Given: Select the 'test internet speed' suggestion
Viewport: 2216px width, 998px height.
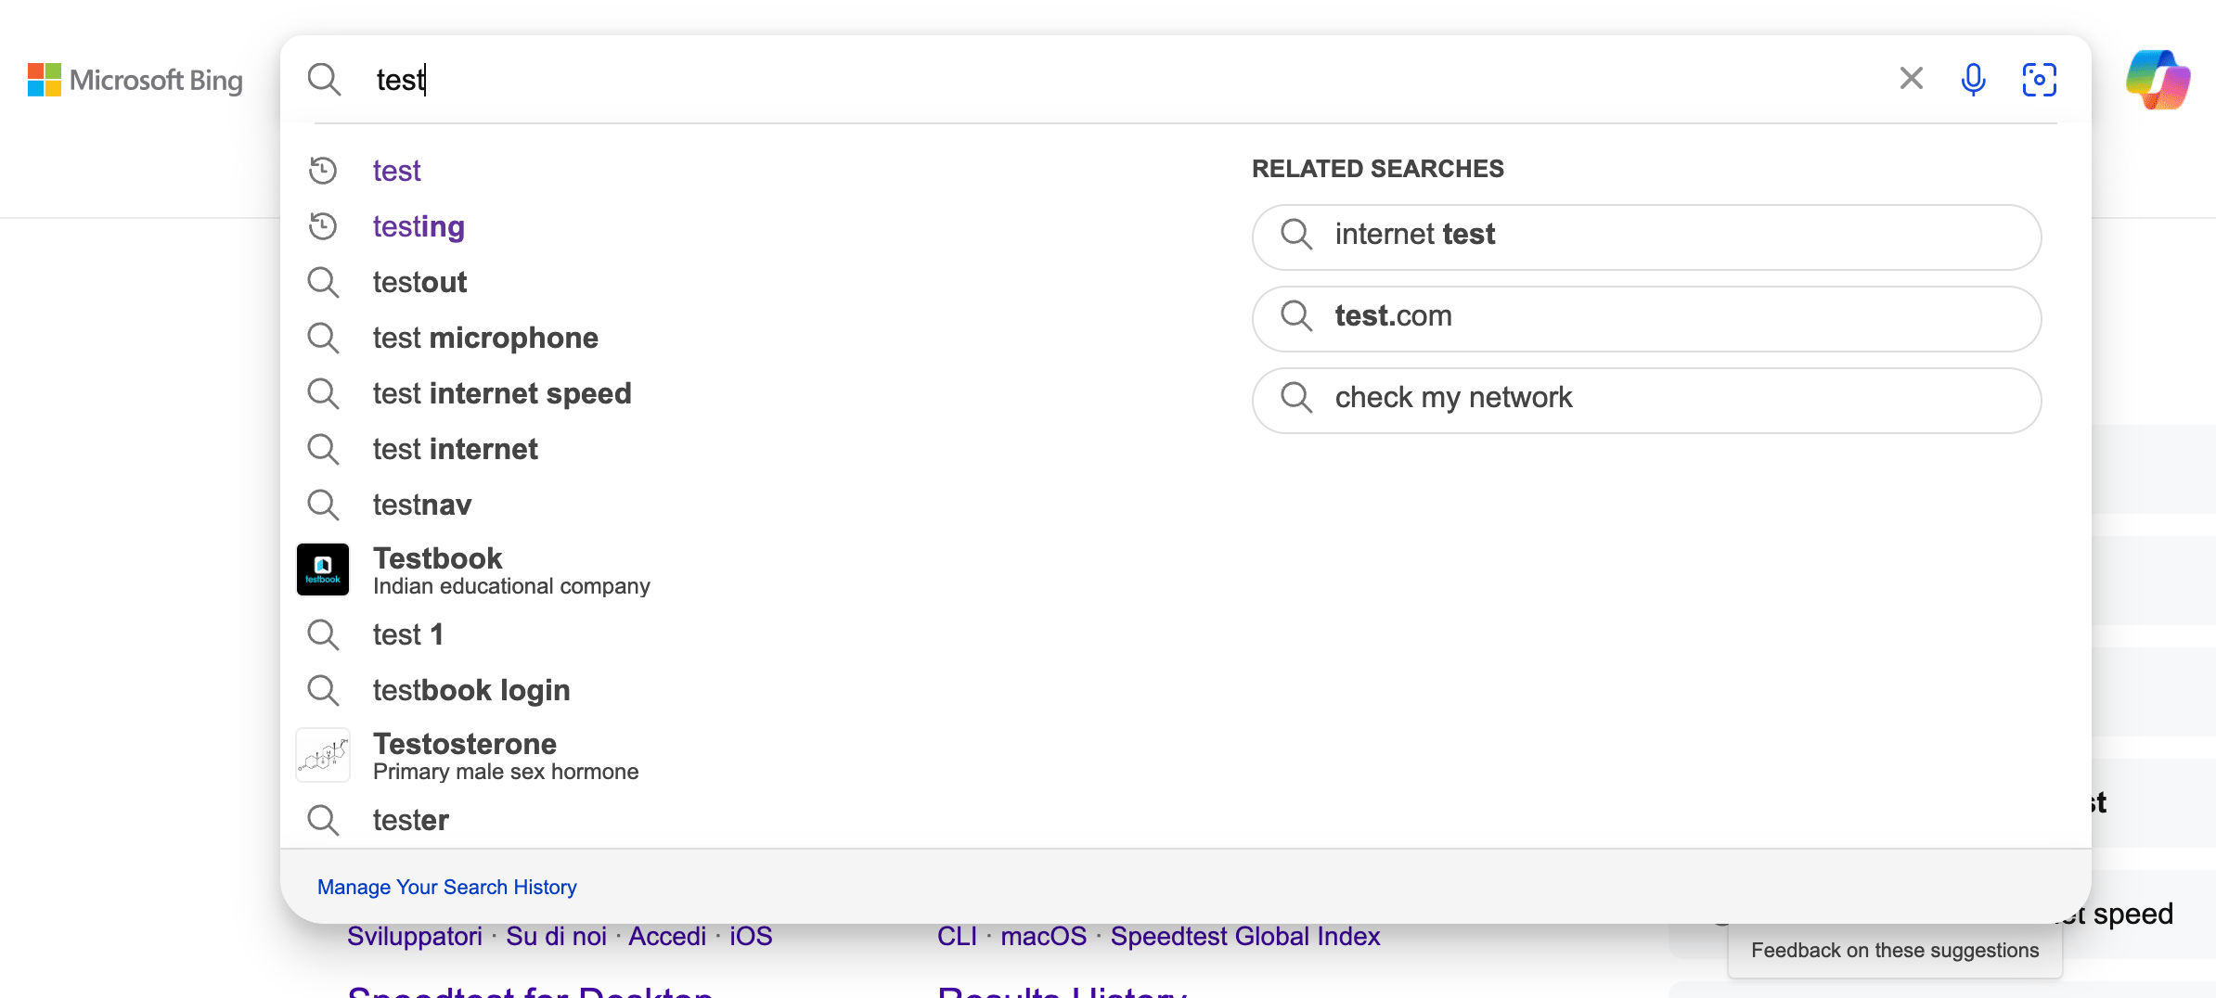Looking at the screenshot, I should tap(502, 393).
